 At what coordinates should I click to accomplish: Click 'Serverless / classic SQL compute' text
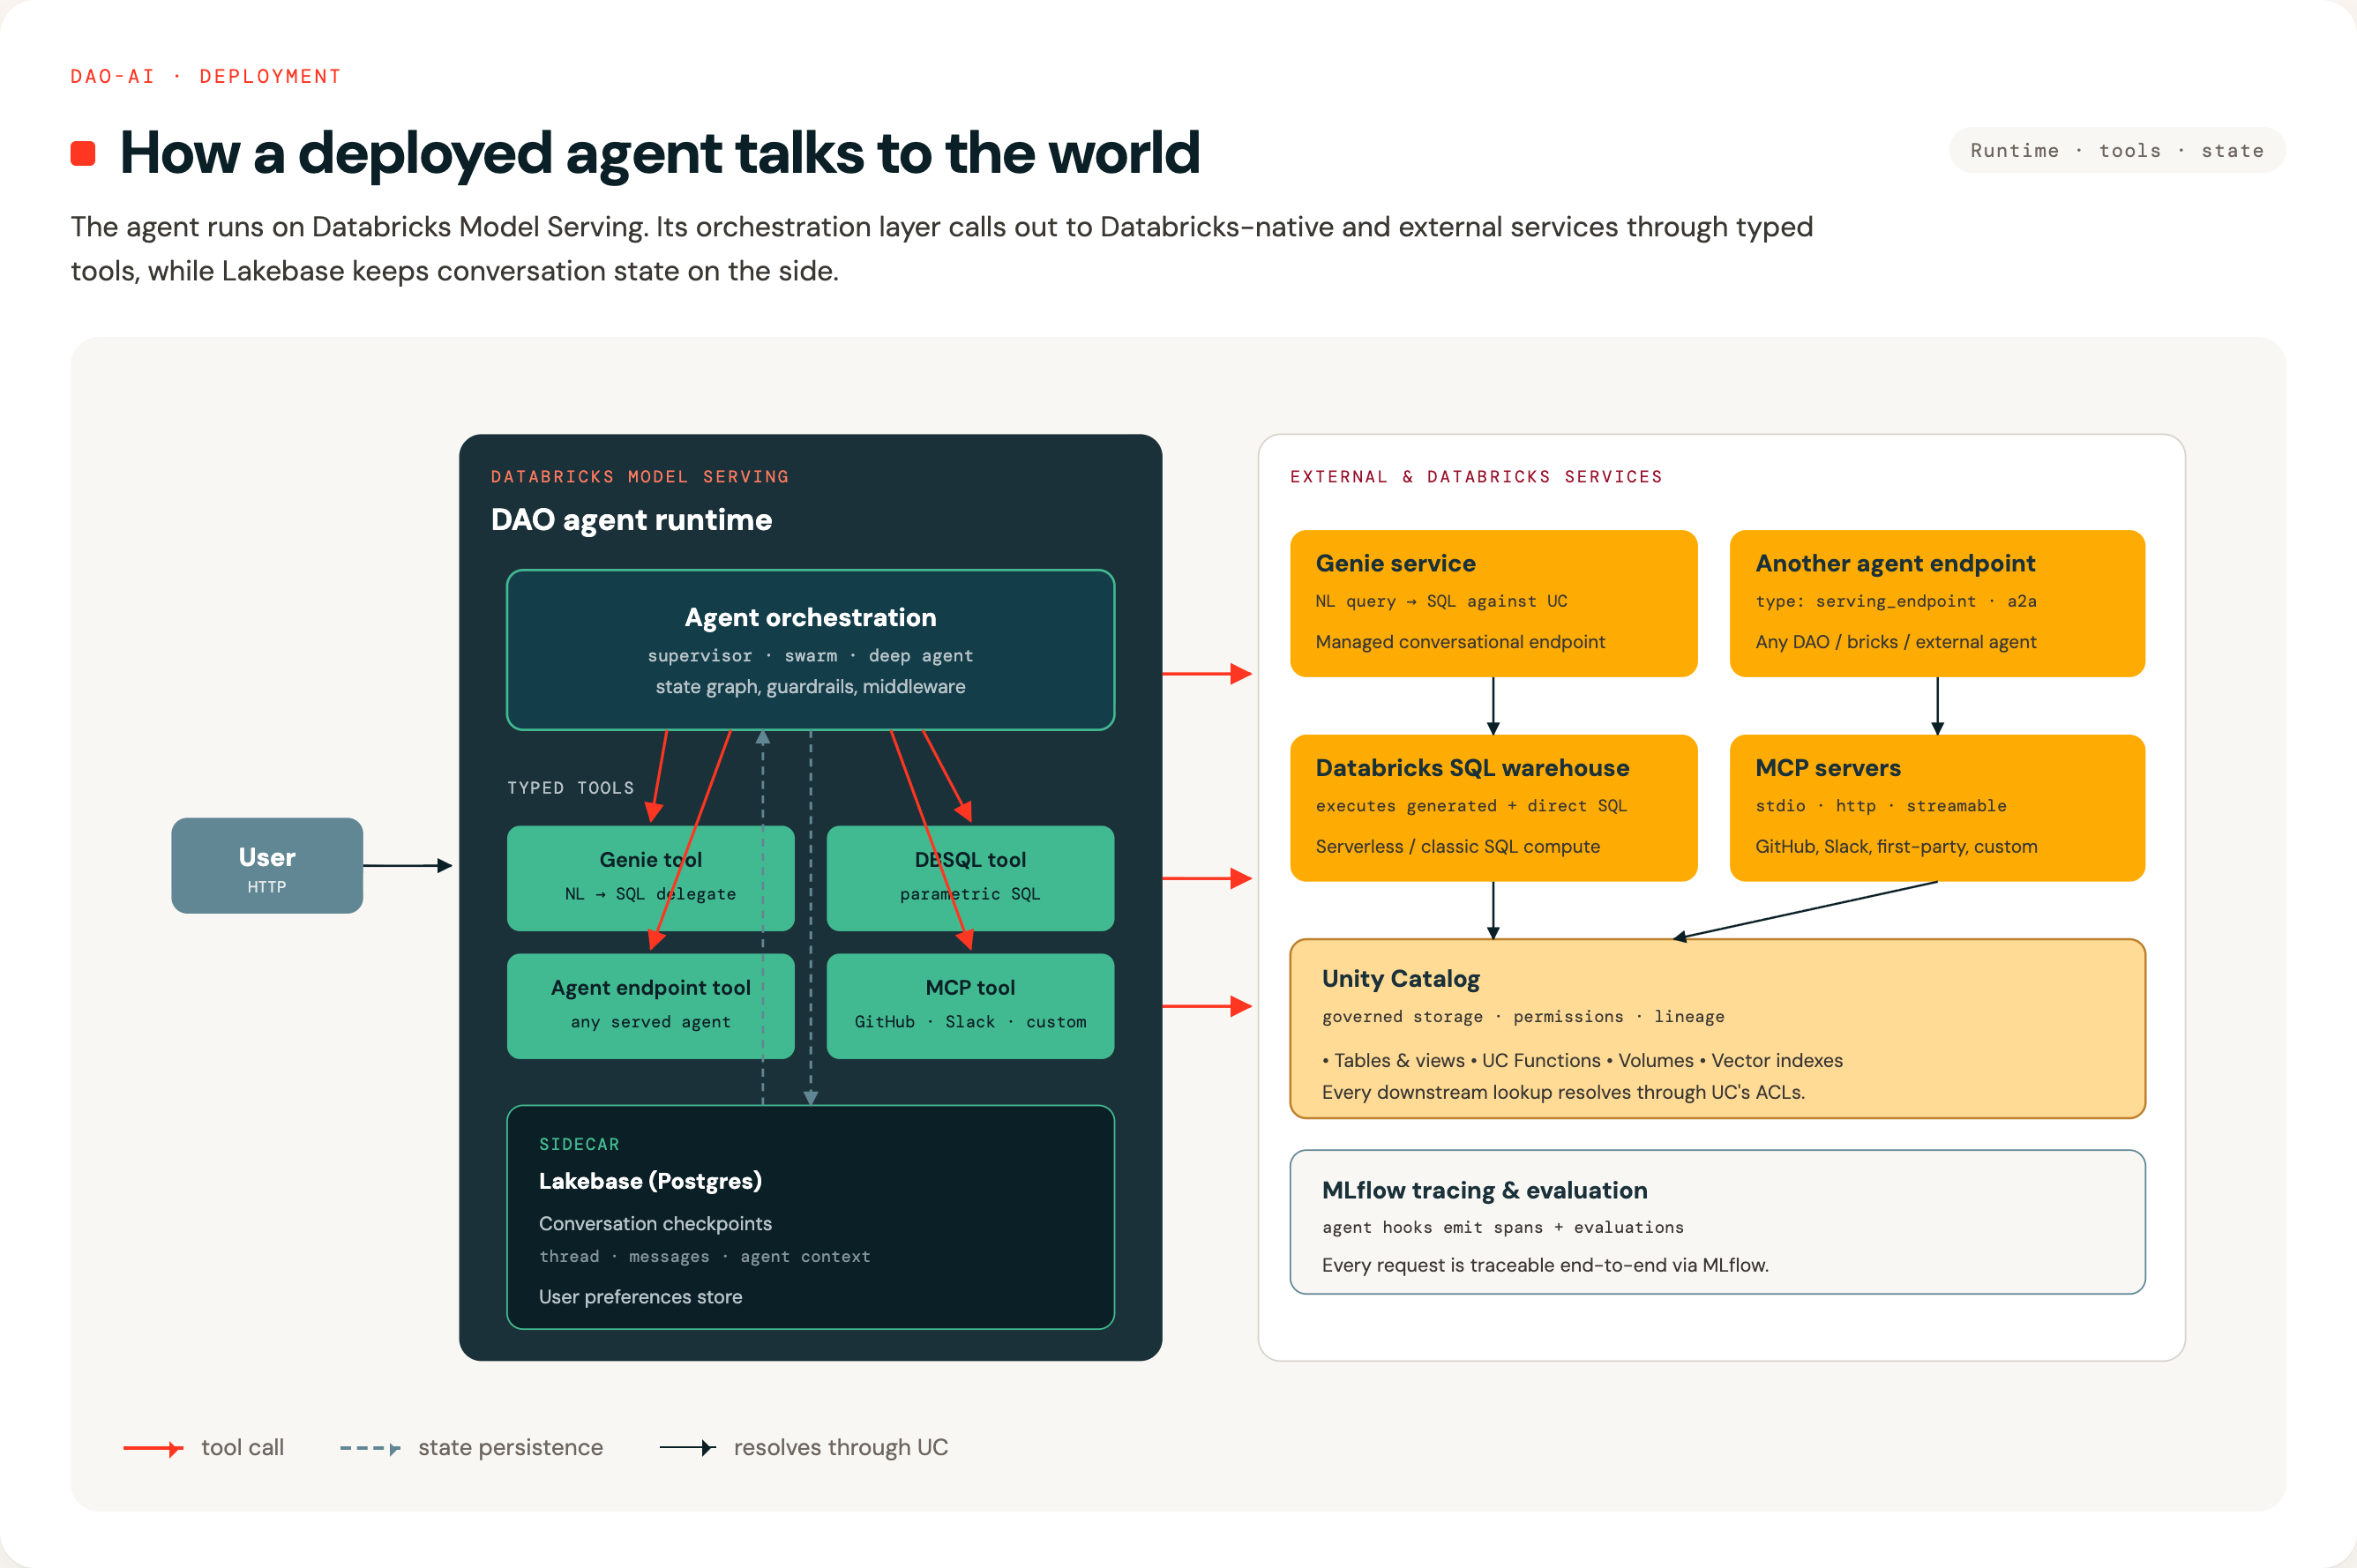pyautogui.click(x=1458, y=847)
